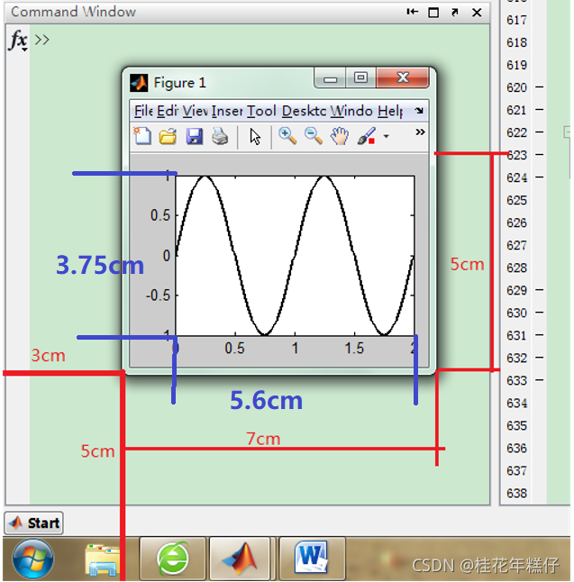
Task: Click the MATLAB Start button
Action: click(x=33, y=523)
